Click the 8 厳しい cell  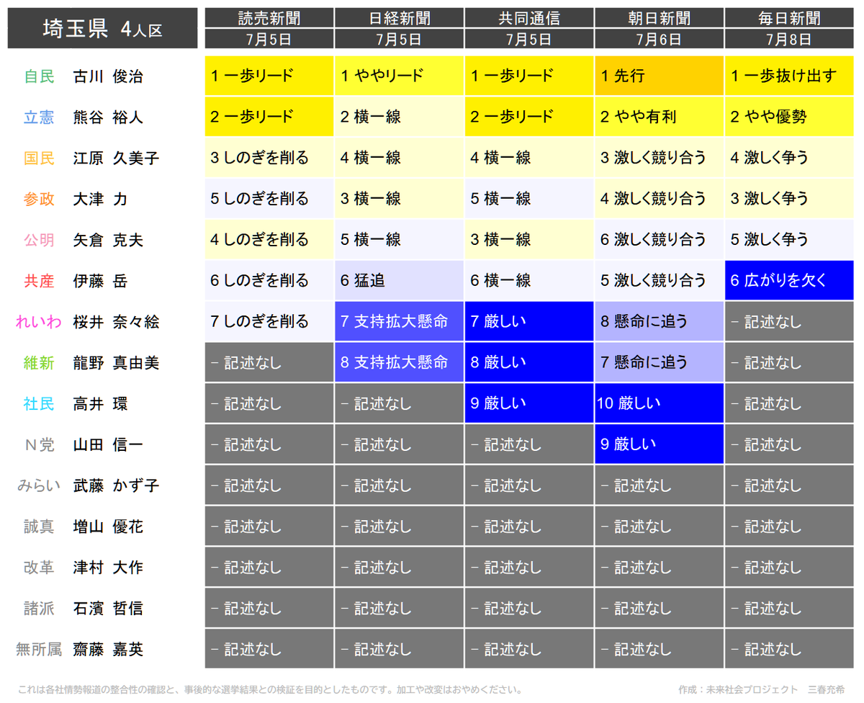[x=529, y=362]
